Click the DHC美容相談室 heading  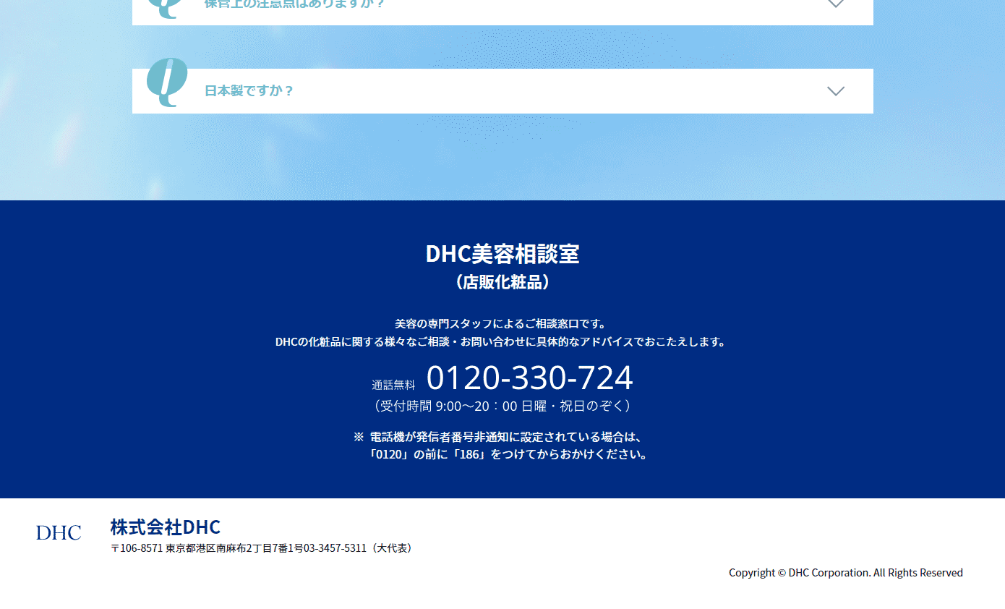[502, 254]
